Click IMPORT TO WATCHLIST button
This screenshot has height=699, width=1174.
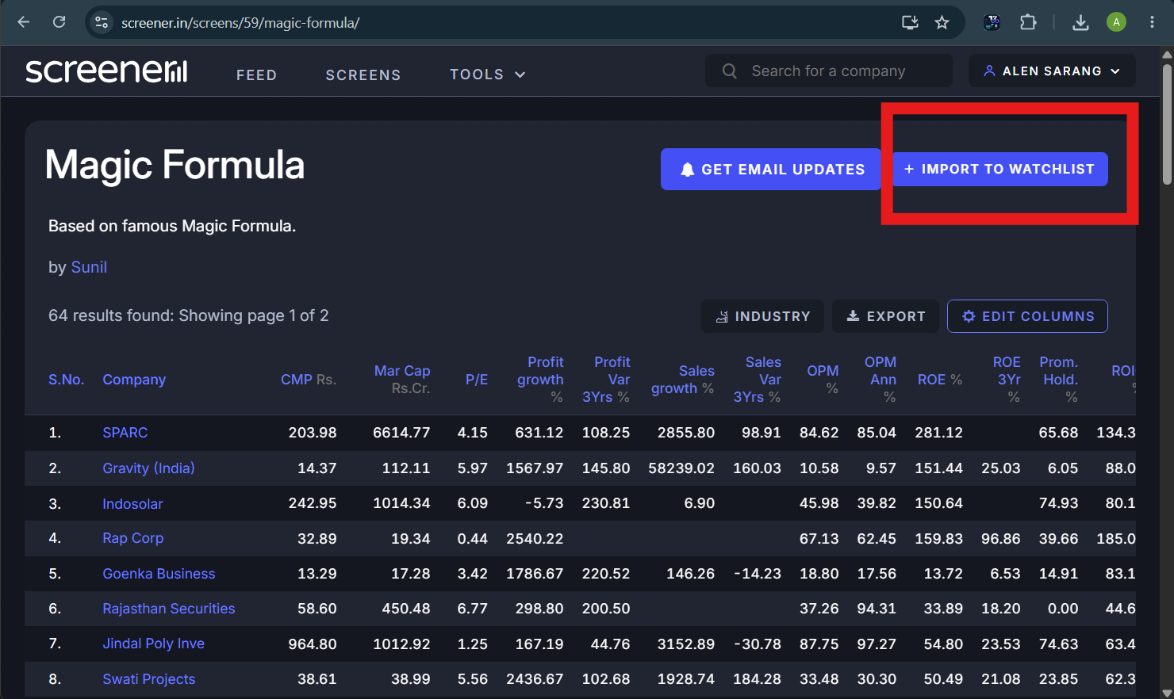[1000, 169]
